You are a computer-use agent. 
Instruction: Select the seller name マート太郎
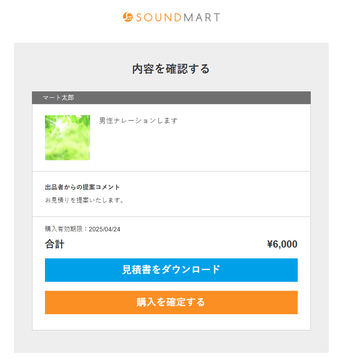(x=58, y=98)
